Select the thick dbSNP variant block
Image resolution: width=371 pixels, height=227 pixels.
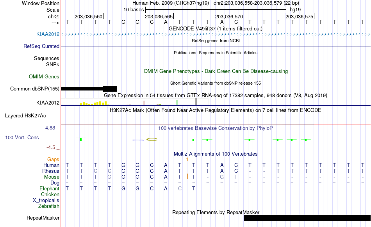tap(110, 89)
